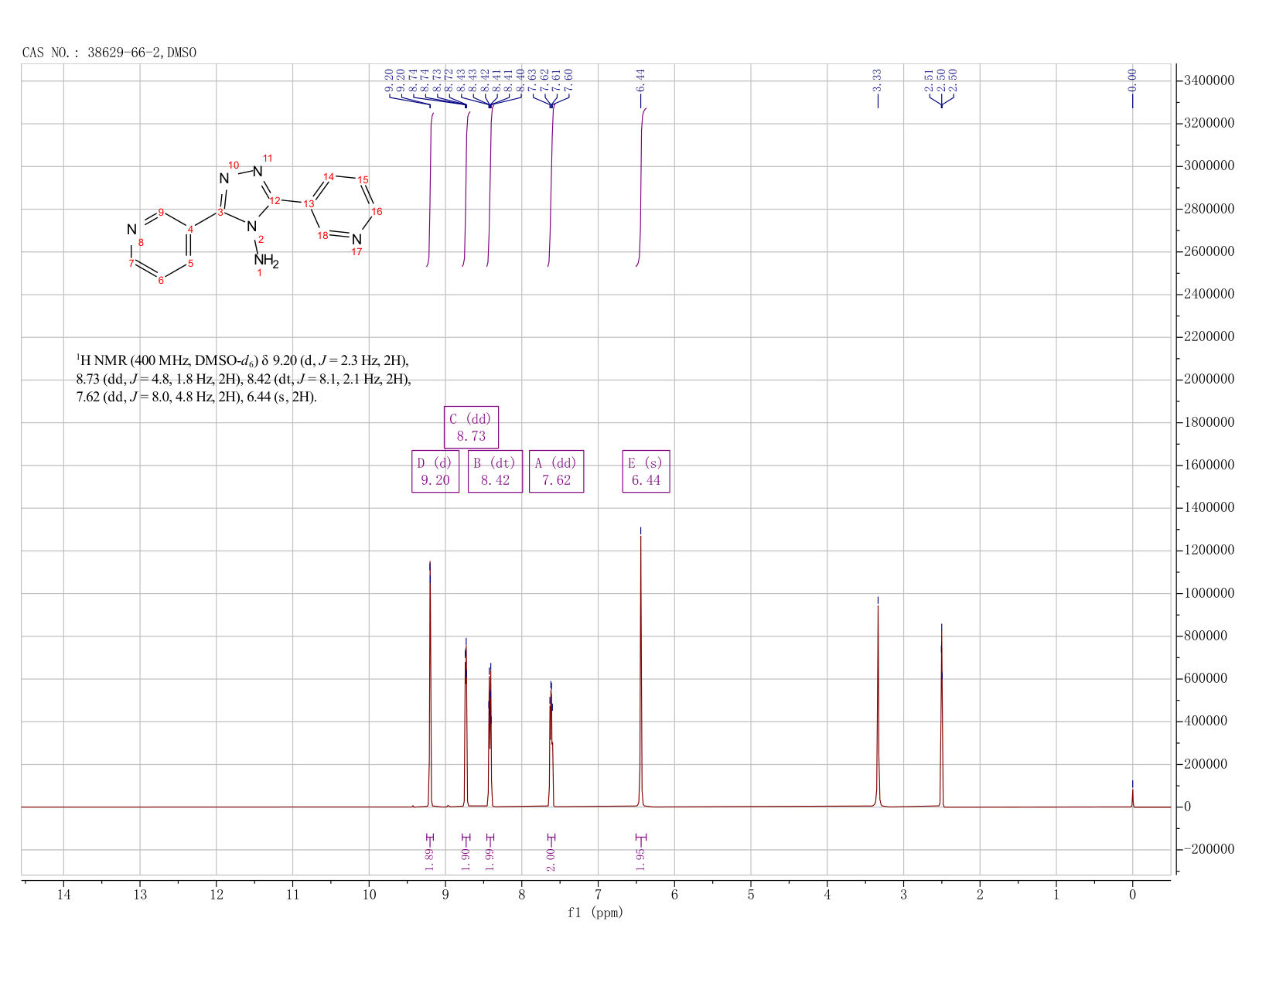
Task: Click the x-axis tick "3"
Action: click(x=903, y=895)
